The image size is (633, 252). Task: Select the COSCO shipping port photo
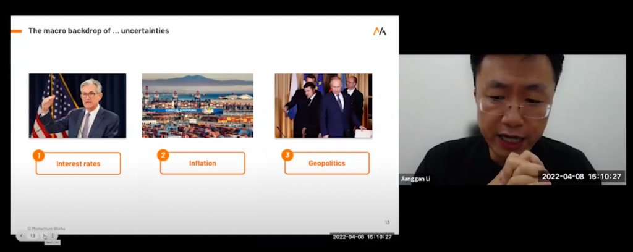pos(197,106)
